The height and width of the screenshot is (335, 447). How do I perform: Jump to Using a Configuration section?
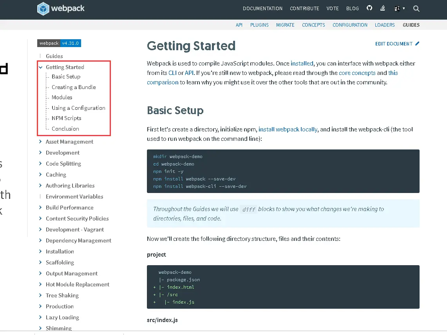78,108
